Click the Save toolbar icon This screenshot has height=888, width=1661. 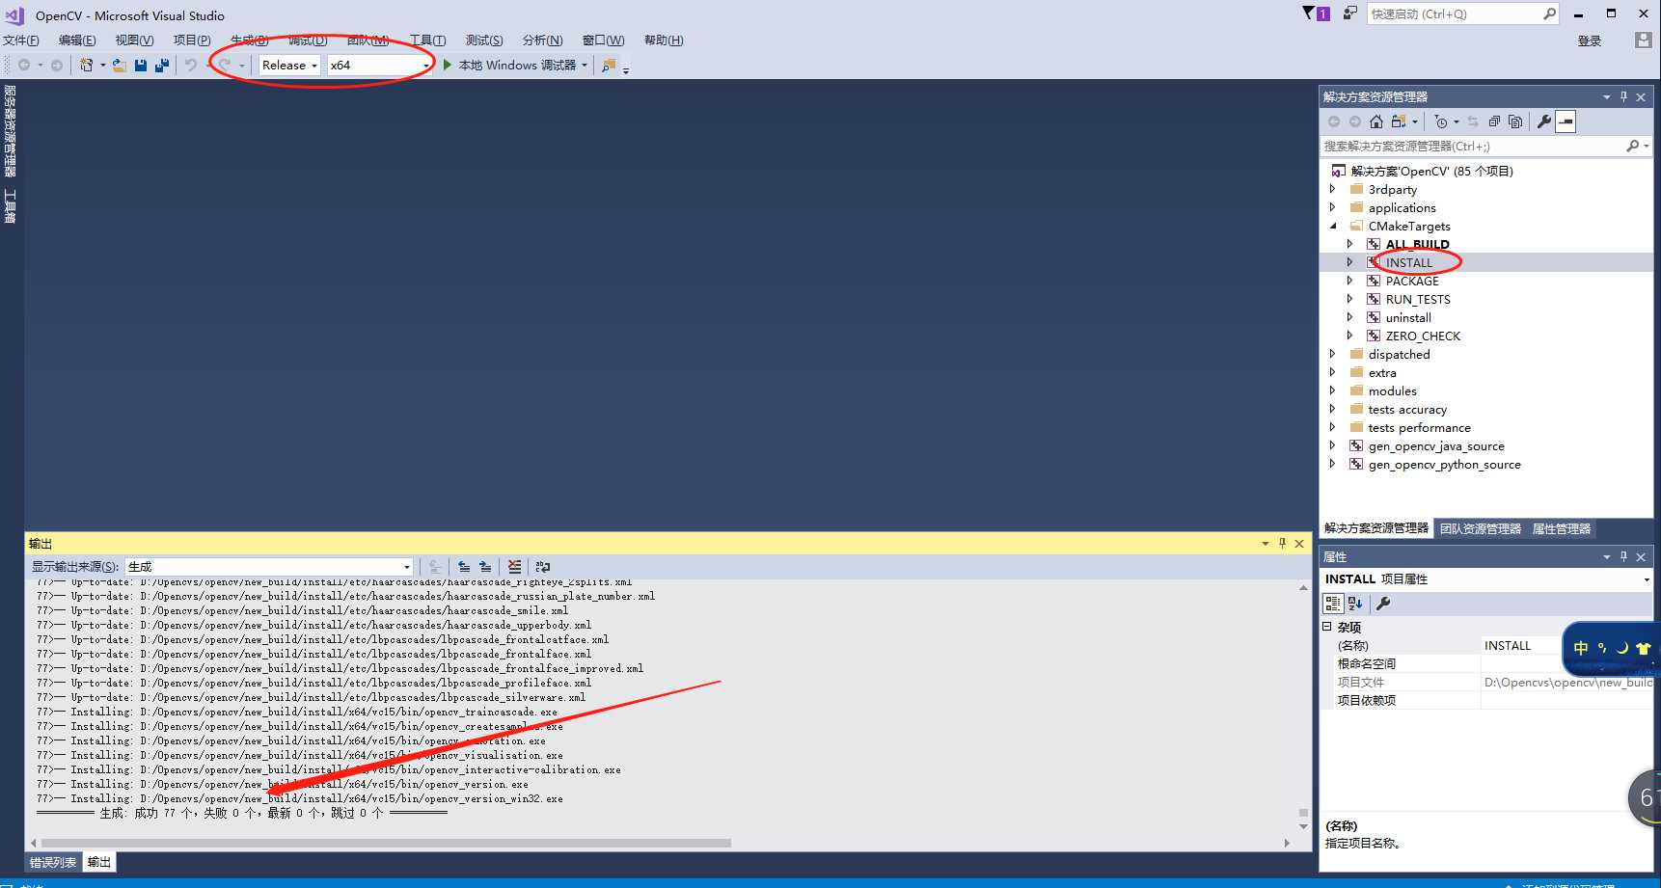[141, 65]
